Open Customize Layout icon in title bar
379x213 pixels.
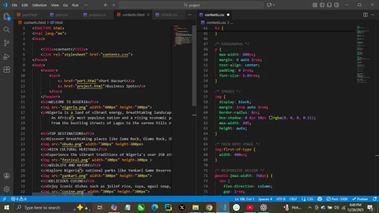[315, 5]
